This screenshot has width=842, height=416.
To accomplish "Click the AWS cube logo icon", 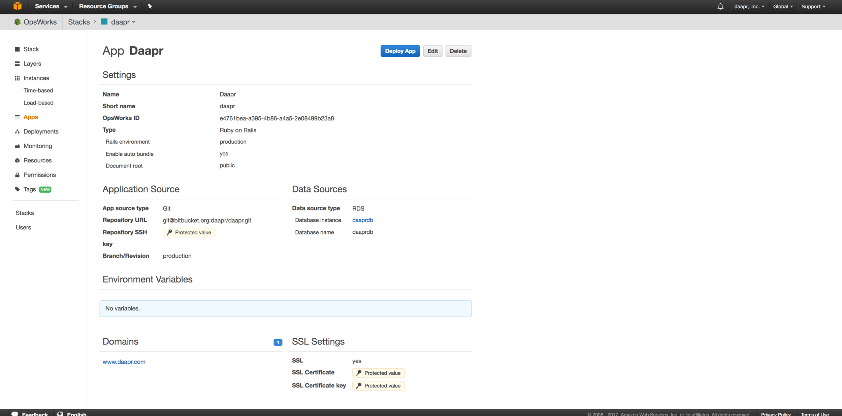I will point(18,6).
